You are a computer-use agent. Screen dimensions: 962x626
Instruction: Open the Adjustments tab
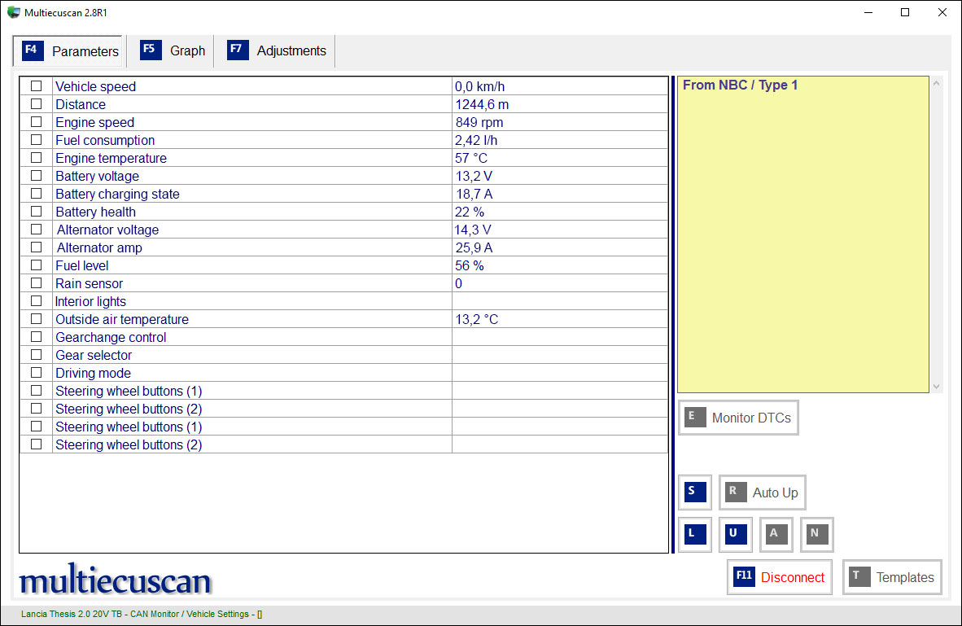[277, 51]
